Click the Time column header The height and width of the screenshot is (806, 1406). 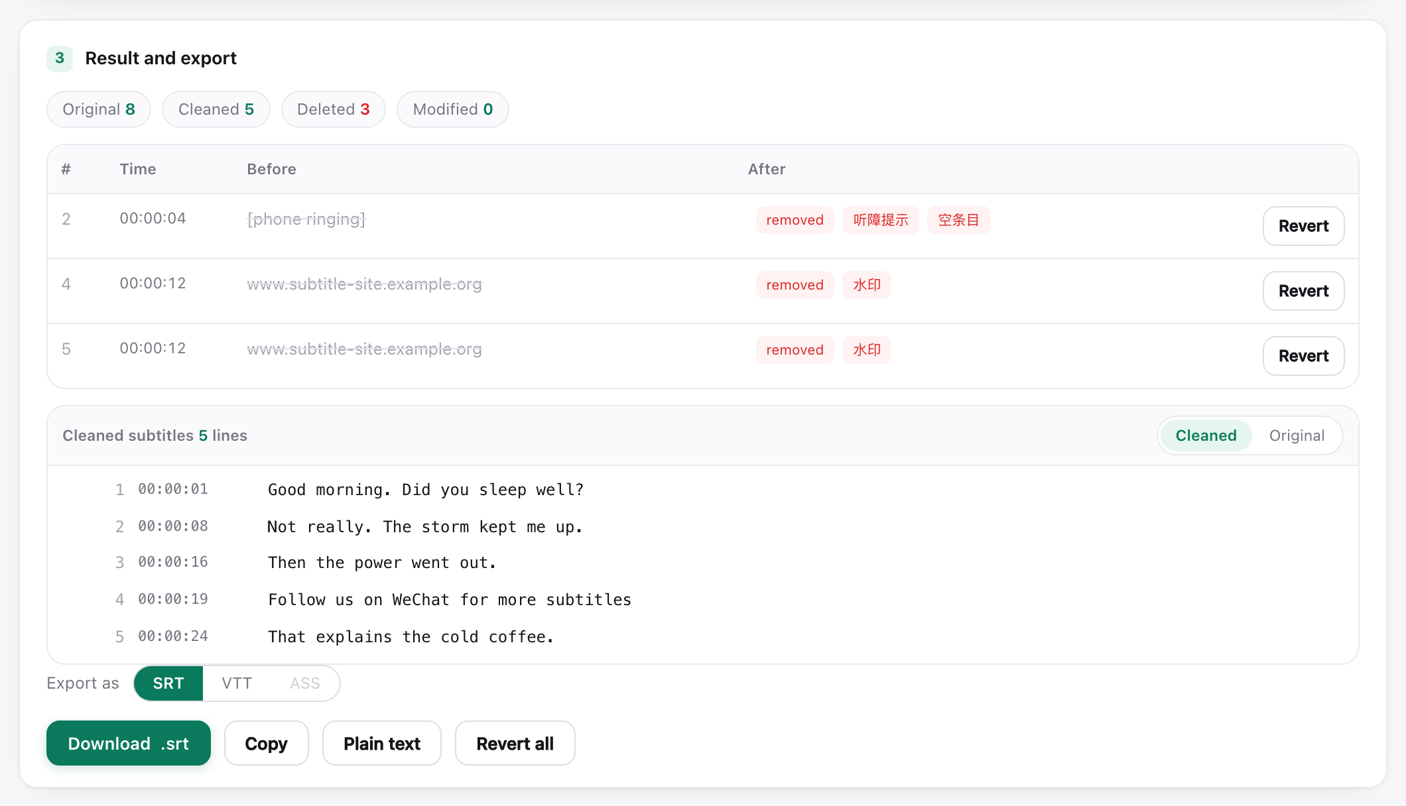[138, 169]
